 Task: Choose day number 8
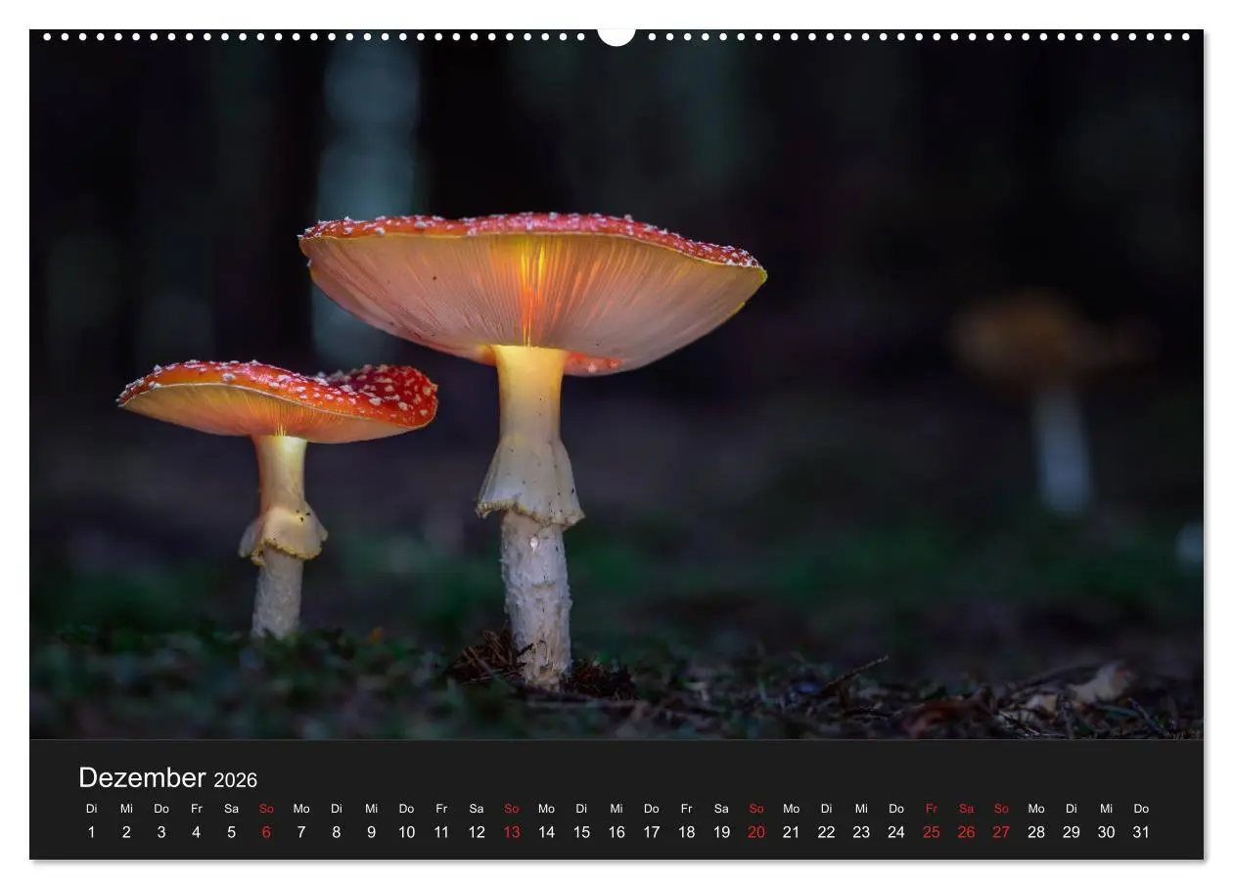tap(337, 832)
